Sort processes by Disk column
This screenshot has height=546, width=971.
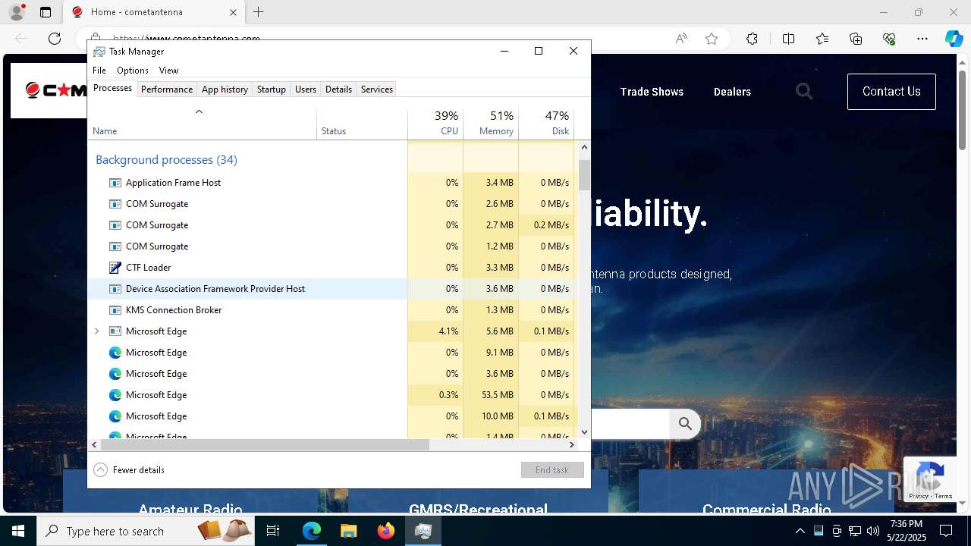[x=546, y=124]
